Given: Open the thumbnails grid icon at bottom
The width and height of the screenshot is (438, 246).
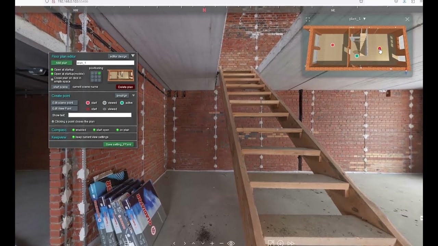Looking at the screenshot, I should (128, 244).
